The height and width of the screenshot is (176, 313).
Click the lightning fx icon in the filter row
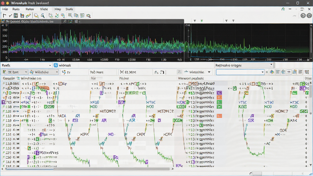pos(66,72)
